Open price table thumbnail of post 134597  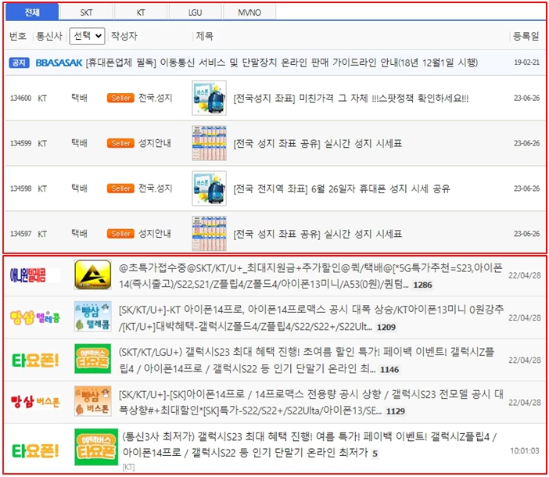point(209,234)
